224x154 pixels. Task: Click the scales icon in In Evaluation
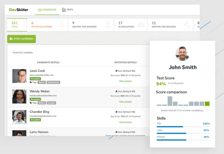click(141, 24)
